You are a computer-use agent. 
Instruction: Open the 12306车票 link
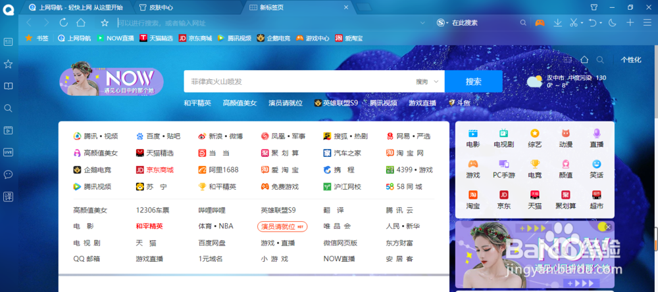pos(153,210)
